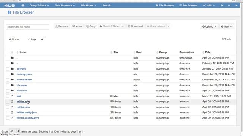This screenshot has width=243, height=136.
Task: Click the hadoop-yarn folder icon
Action: coord(12,74)
